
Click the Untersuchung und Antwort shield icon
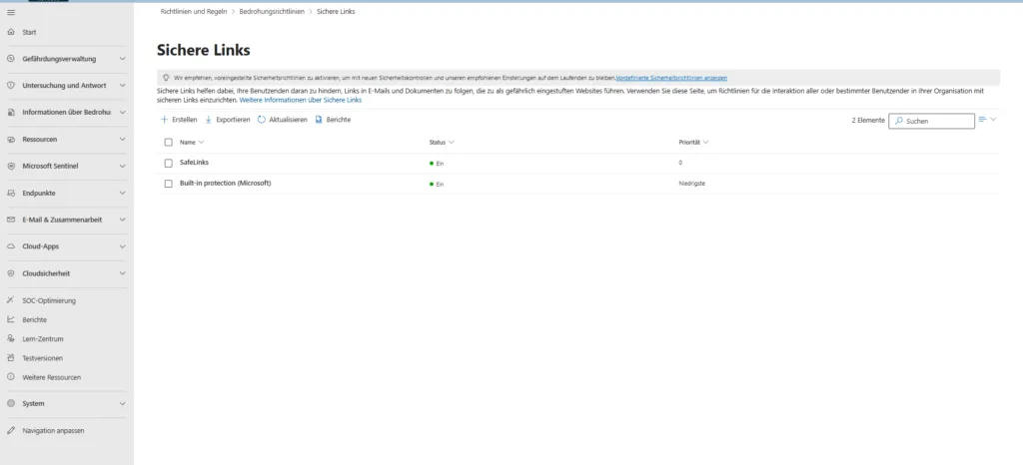[10, 85]
